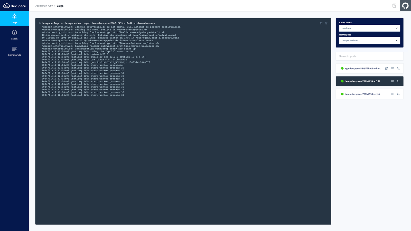The height and width of the screenshot is (231, 411).
Task: Open a terminal for pod demo-devspace-788fcf959c-tfzd7
Action: (398, 81)
